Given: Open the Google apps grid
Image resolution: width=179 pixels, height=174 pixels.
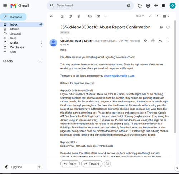Looking at the screenshot, I should point(164,6).
